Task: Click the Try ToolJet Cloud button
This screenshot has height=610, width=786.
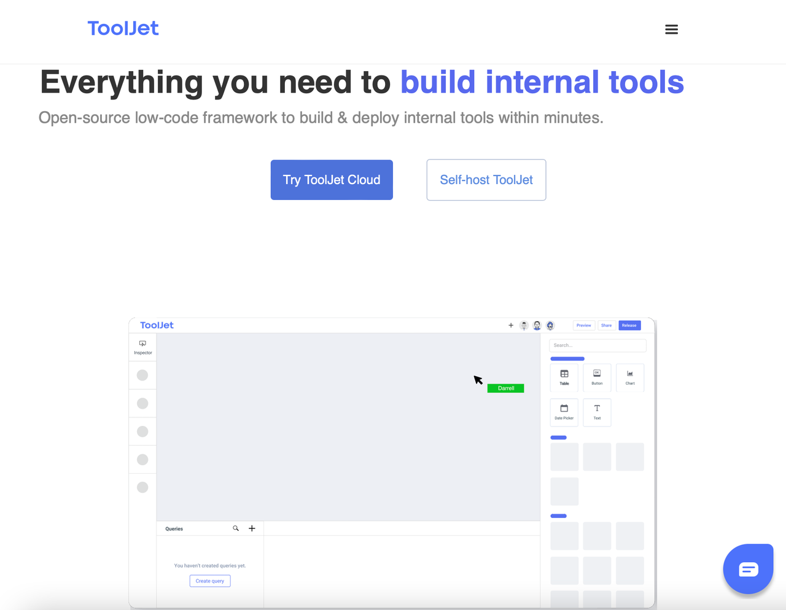Action: [332, 180]
